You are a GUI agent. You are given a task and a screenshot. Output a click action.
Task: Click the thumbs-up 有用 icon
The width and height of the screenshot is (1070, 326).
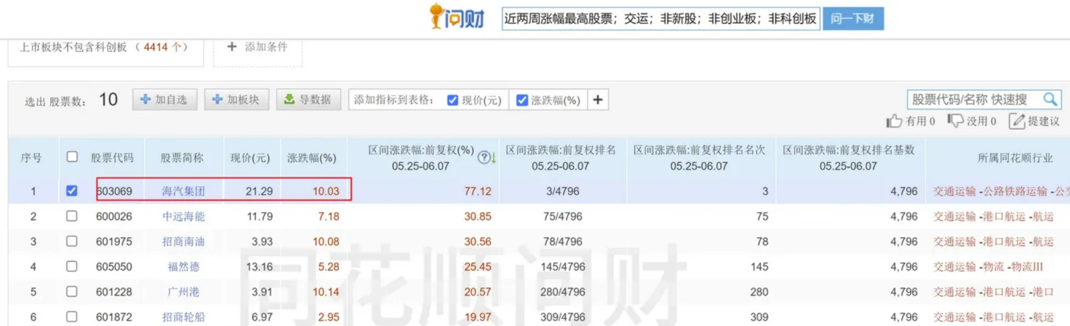click(x=894, y=121)
